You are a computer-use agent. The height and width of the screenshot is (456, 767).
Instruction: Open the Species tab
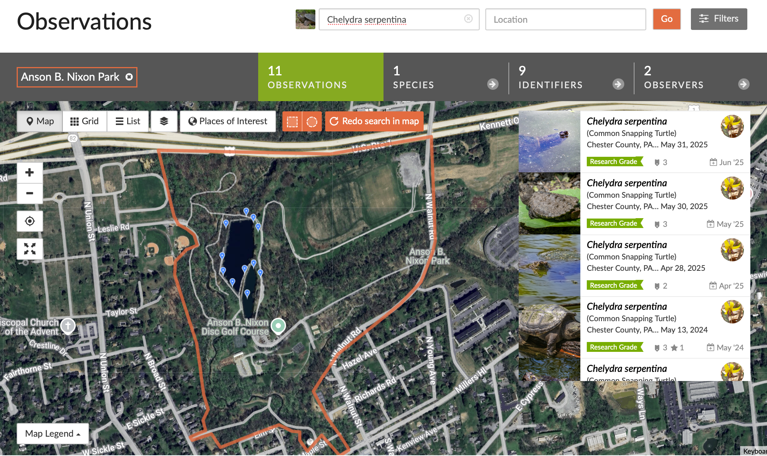446,77
